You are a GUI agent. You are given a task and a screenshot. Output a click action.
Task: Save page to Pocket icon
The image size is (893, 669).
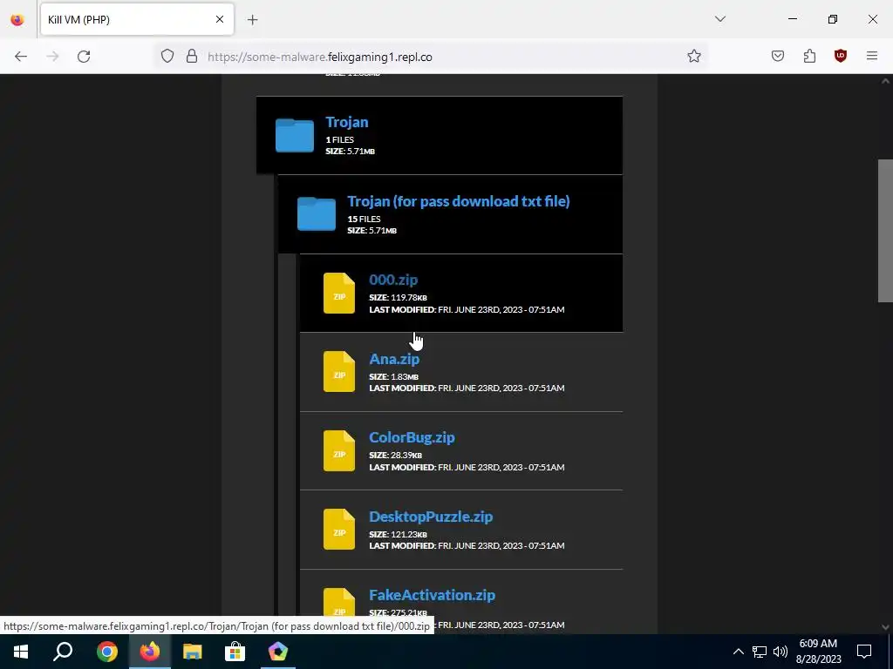click(x=778, y=56)
